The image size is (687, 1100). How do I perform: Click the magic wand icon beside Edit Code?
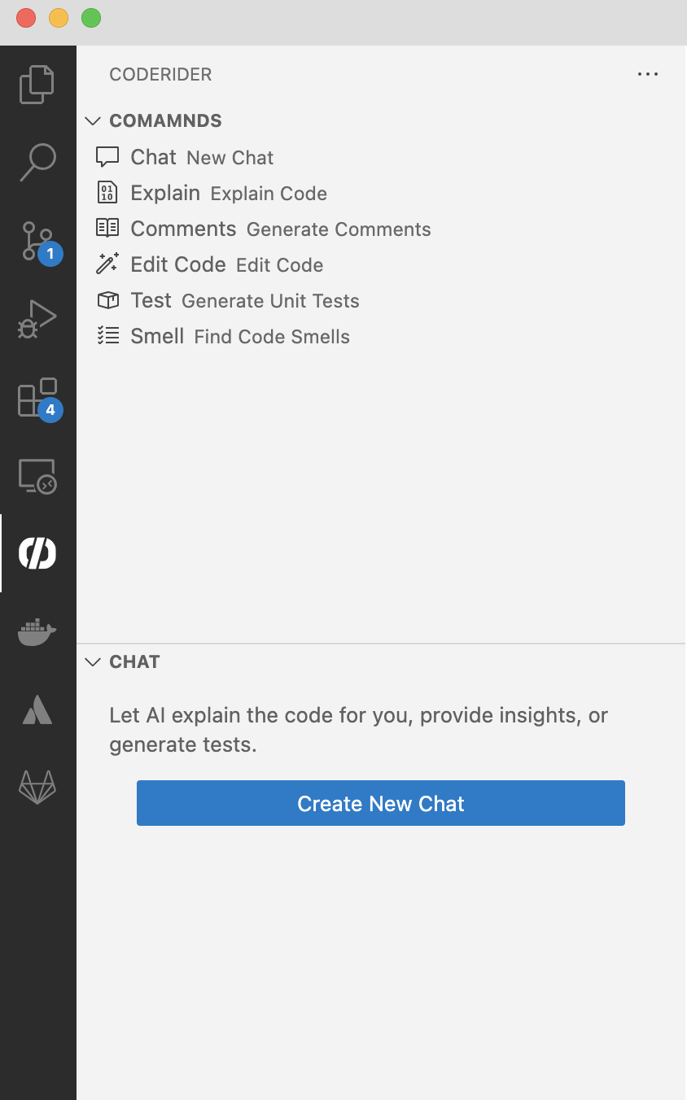pyautogui.click(x=107, y=264)
